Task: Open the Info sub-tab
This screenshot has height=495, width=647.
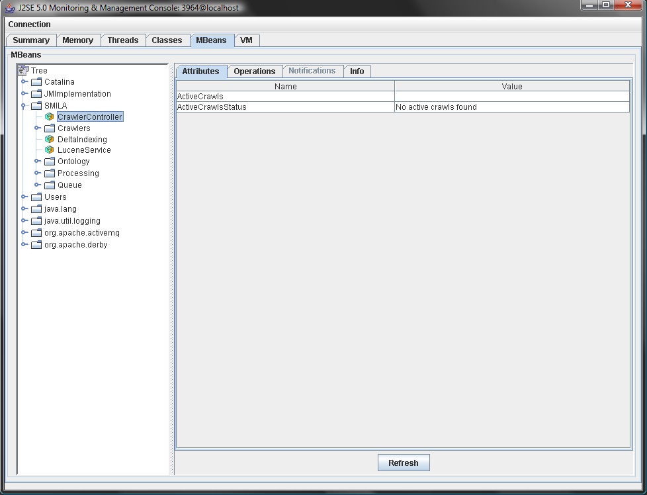Action: coord(357,71)
